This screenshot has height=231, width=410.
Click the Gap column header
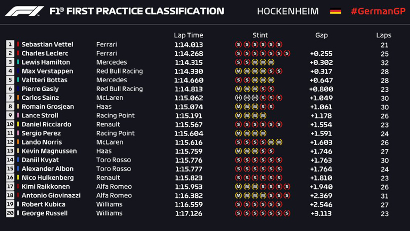[x=321, y=35]
